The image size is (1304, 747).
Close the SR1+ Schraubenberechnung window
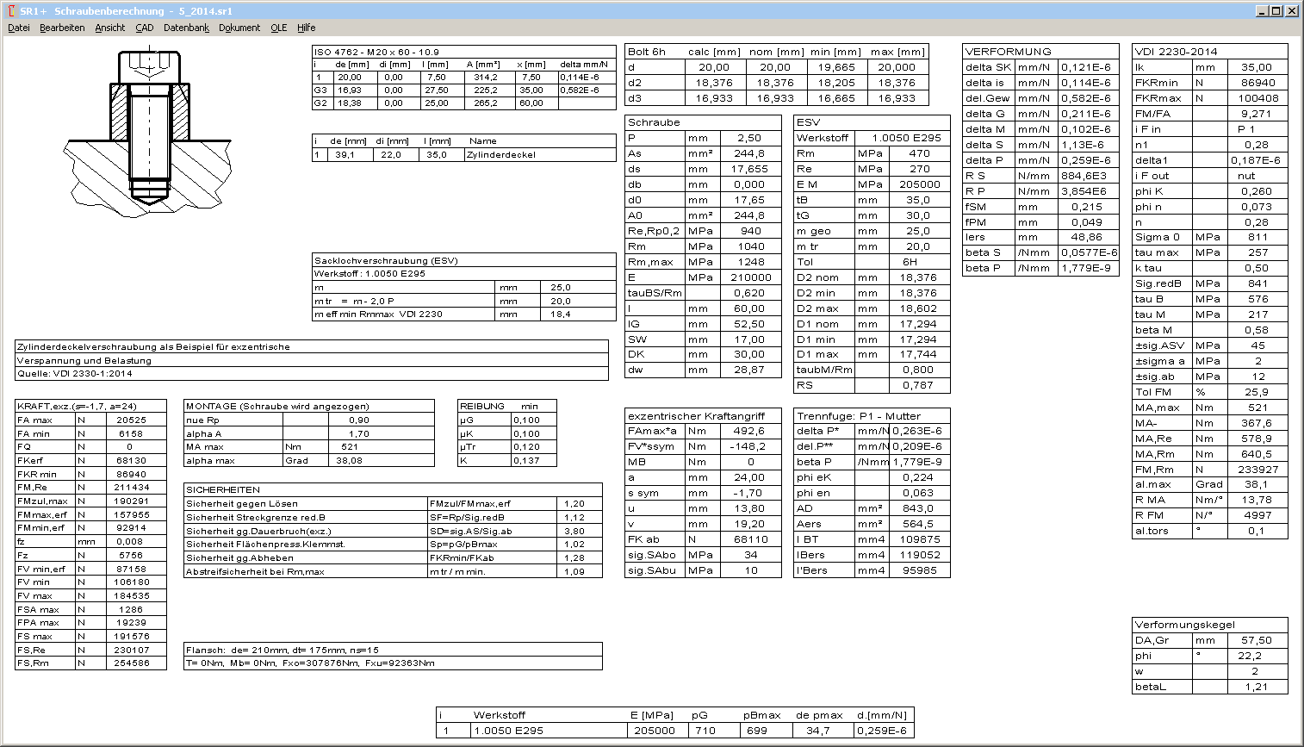tap(1291, 11)
